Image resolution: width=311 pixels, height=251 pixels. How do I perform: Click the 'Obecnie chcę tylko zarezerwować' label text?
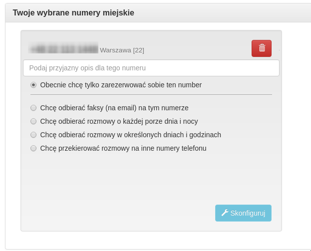(x=121, y=85)
